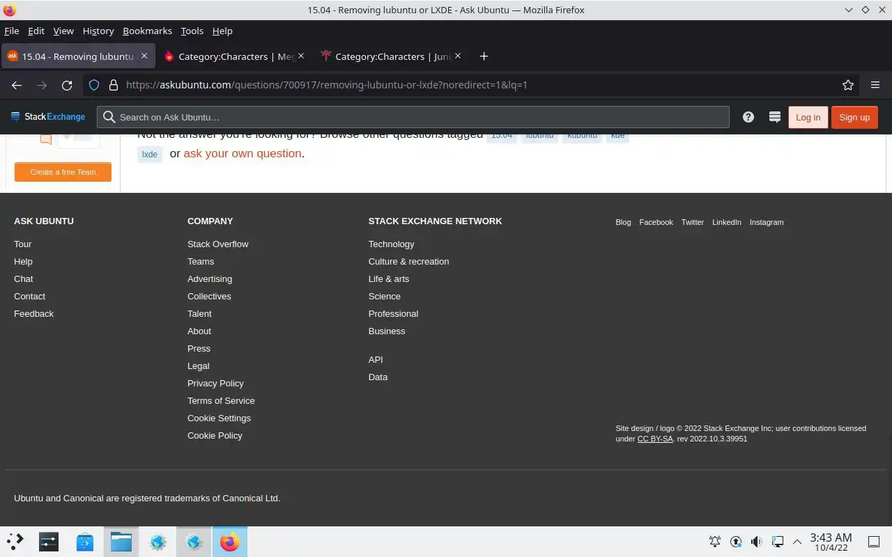Screen dimensions: 892x557
Task: Click the updates icon in system tray
Action: (736, 542)
